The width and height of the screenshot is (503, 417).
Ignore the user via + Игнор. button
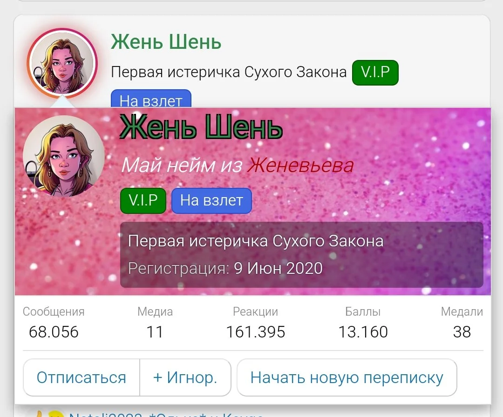pos(185,377)
